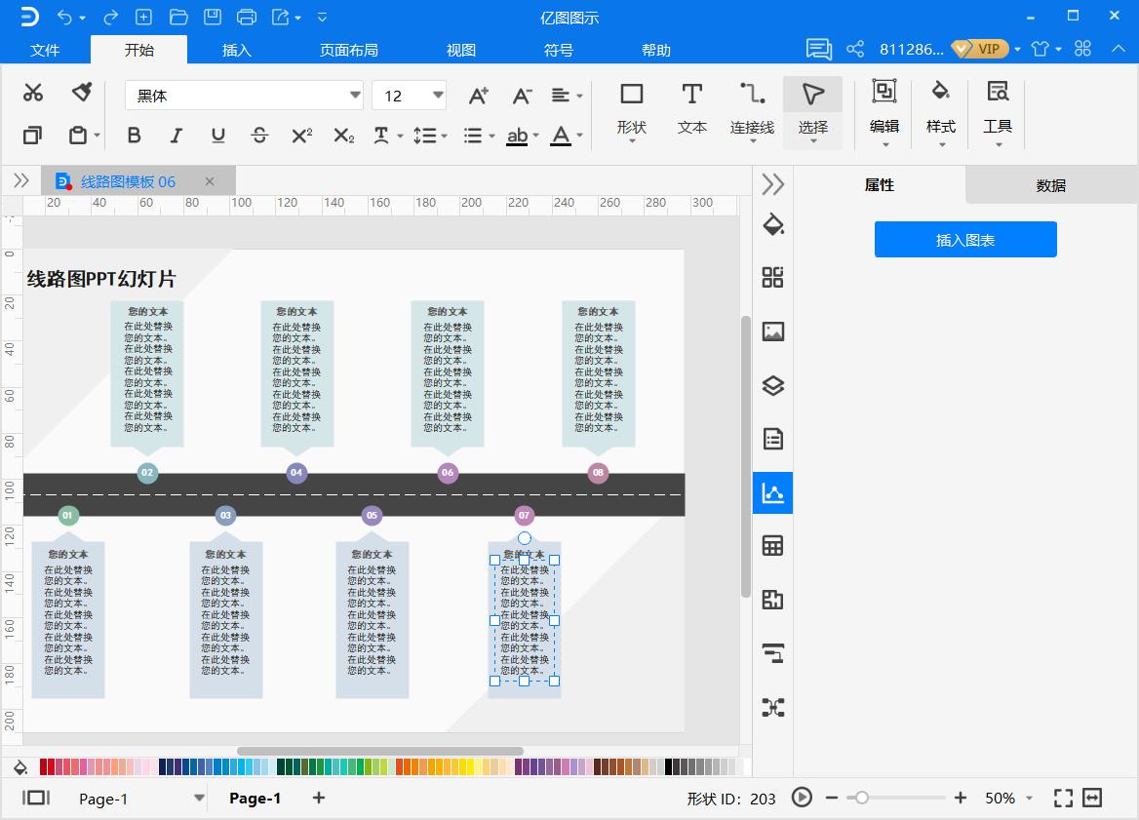The image size is (1139, 820).
Task: Switch to the 数据 panel tab
Action: [1050, 185]
